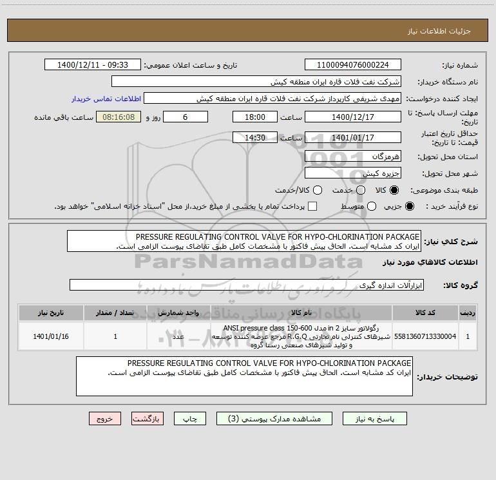Click the چاپ print button
The height and width of the screenshot is (480, 496).
tap(190, 419)
